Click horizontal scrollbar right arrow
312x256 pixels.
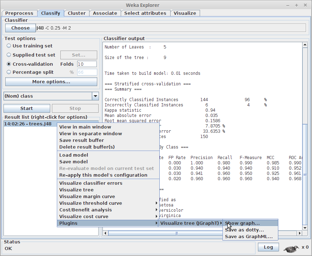point(300,233)
